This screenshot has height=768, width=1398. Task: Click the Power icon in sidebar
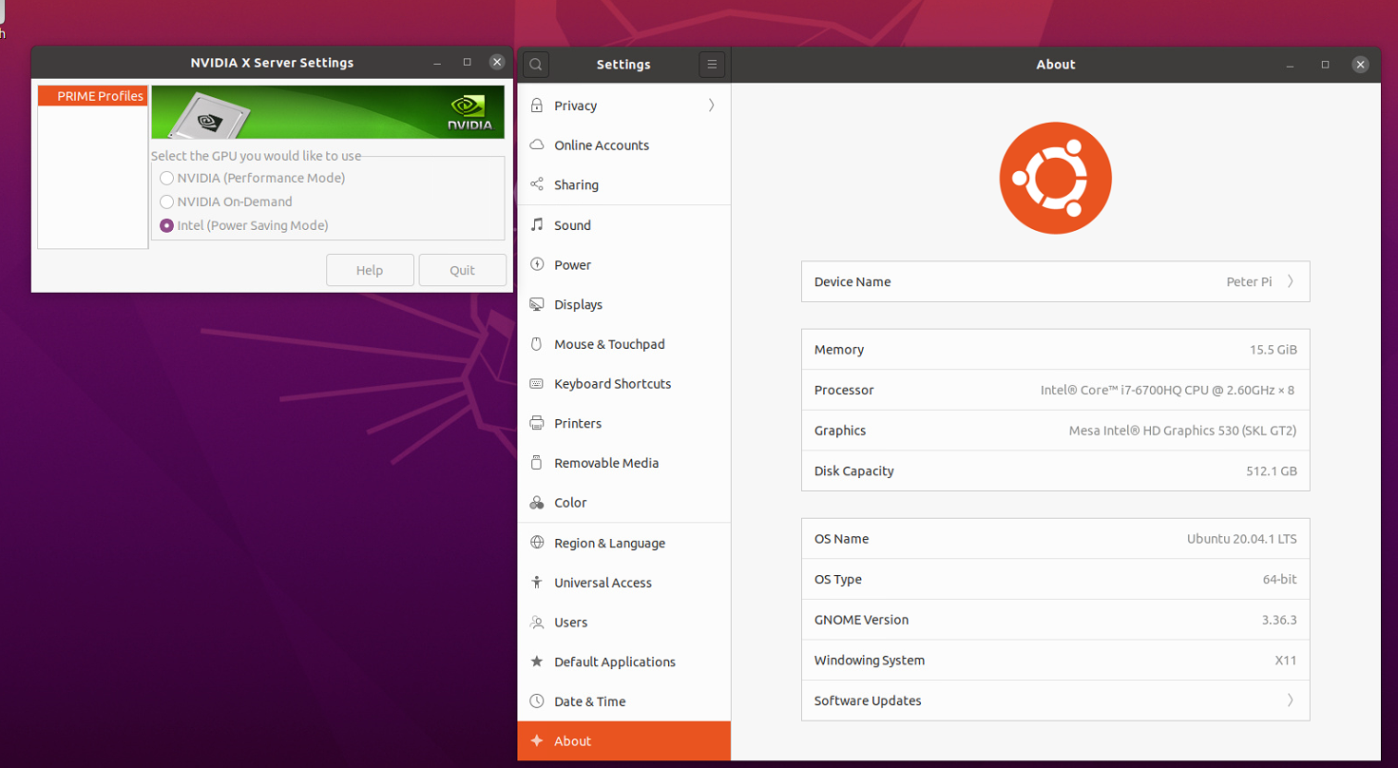[x=537, y=265]
